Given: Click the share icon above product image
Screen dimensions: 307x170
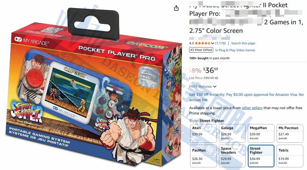Looking at the screenshot, I should 176,8.
